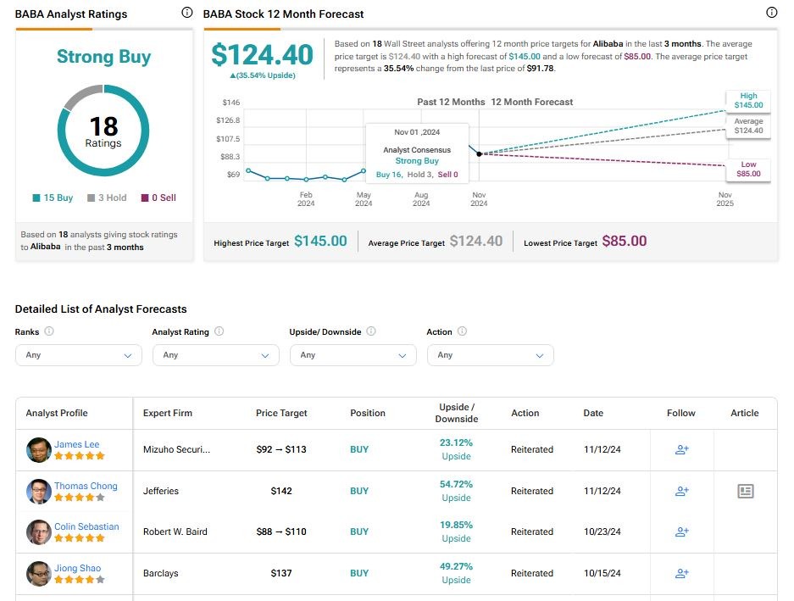794x601 pixels.
Task: Click Robert W. Baird firm cell
Action: click(175, 532)
